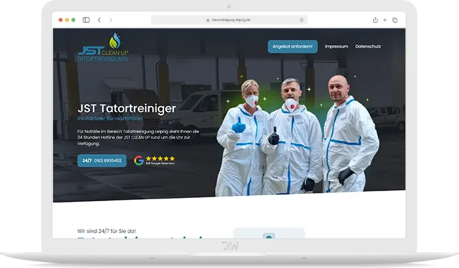The height and width of the screenshot is (268, 459).
Task: Click the yellow minimize window dot
Action: (67, 20)
